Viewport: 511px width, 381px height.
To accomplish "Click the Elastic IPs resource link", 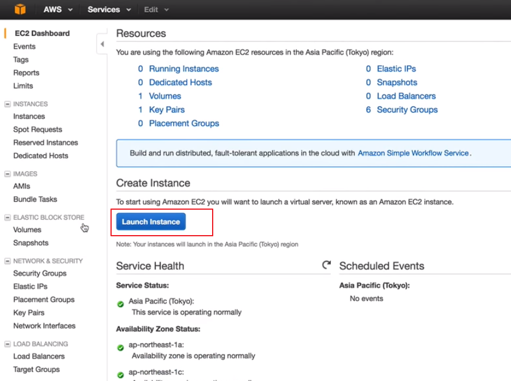I will tap(396, 69).
